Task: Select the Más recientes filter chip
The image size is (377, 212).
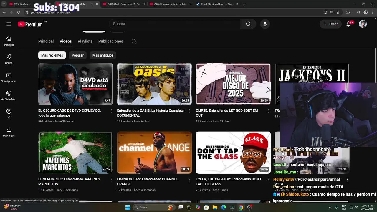Action: (52, 55)
